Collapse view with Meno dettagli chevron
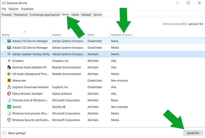This screenshot has width=205, height=138. pyautogui.click(x=4, y=133)
